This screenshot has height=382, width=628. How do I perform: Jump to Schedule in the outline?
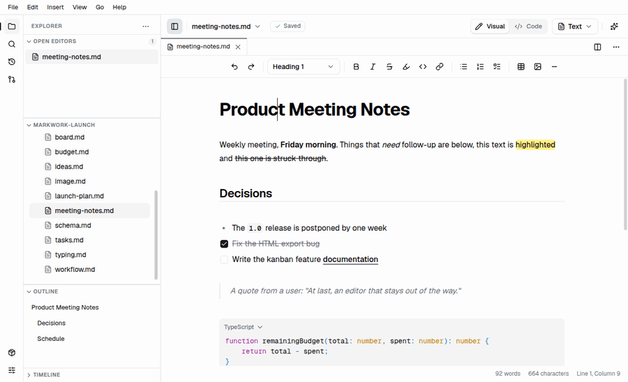[51, 339]
